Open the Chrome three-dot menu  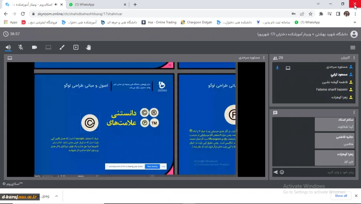pos(355,14)
